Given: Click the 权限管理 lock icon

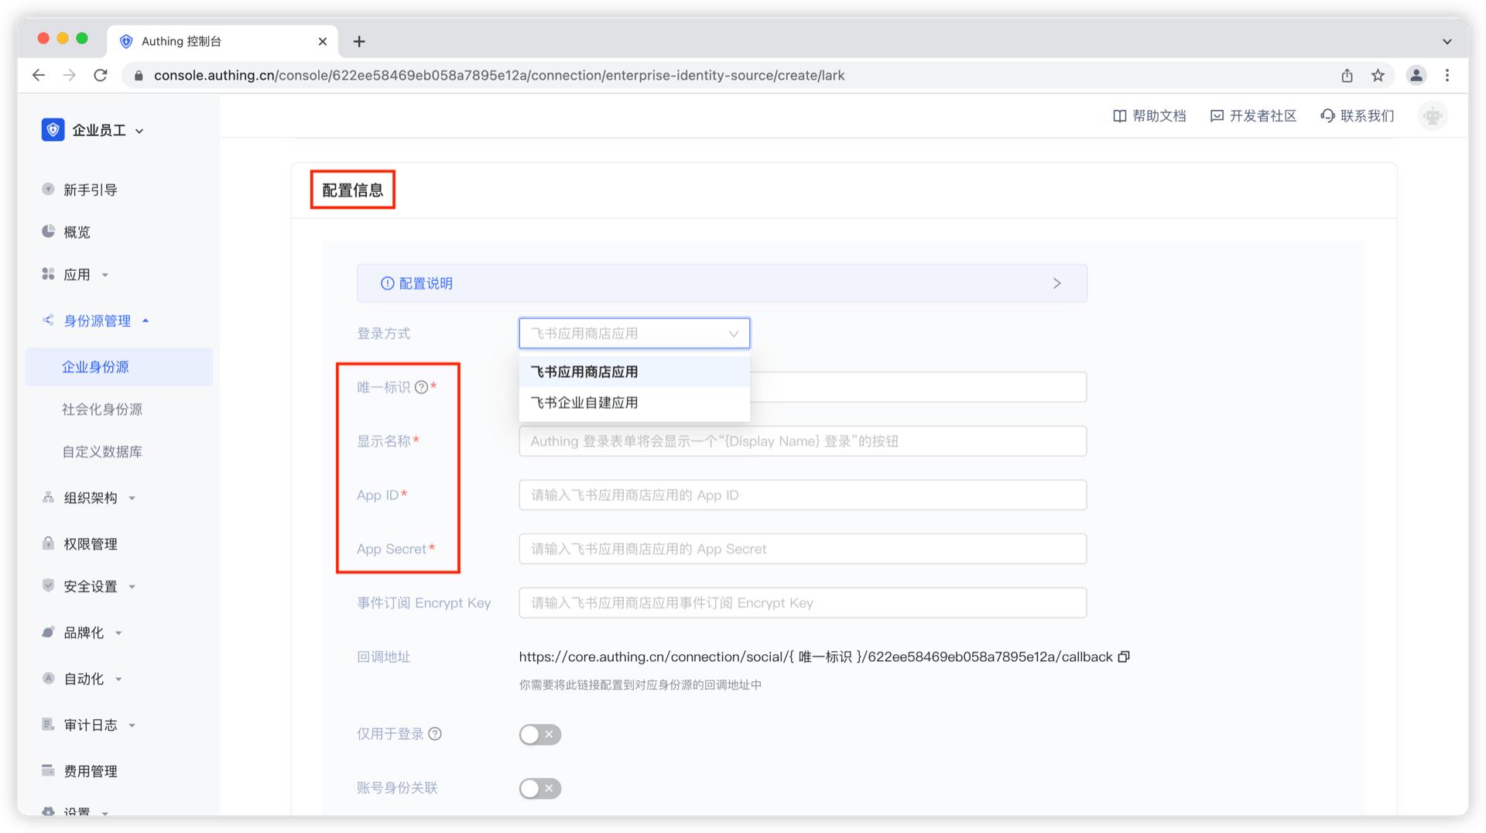Looking at the screenshot, I should point(48,543).
